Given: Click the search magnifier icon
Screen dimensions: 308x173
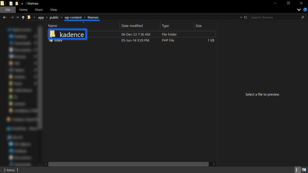Looking at the screenshot, I should (x=303, y=17).
